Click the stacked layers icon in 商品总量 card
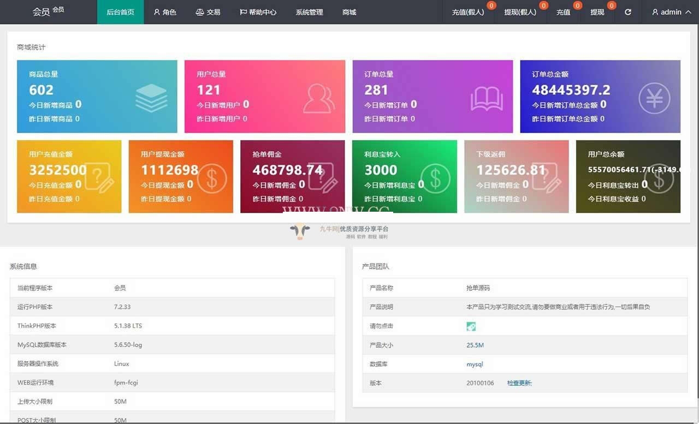Viewport: 699px width, 424px height. (151, 98)
